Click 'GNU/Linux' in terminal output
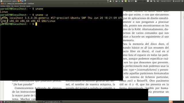 click(48, 21)
